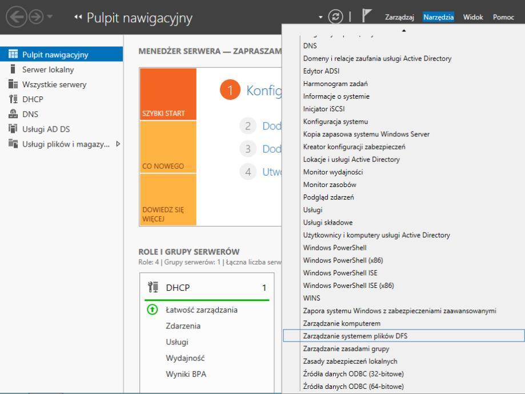Collapse breadcrumb arrows before Pulpit nawigacyjny
Image resolution: width=525 pixels, height=394 pixels.
point(78,17)
